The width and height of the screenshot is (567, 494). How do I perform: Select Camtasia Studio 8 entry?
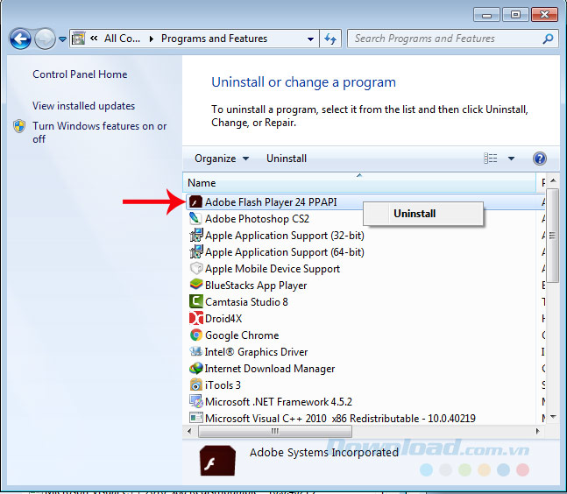(246, 302)
